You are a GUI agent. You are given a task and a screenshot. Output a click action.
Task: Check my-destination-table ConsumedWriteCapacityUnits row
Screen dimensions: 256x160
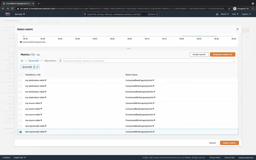20,86
